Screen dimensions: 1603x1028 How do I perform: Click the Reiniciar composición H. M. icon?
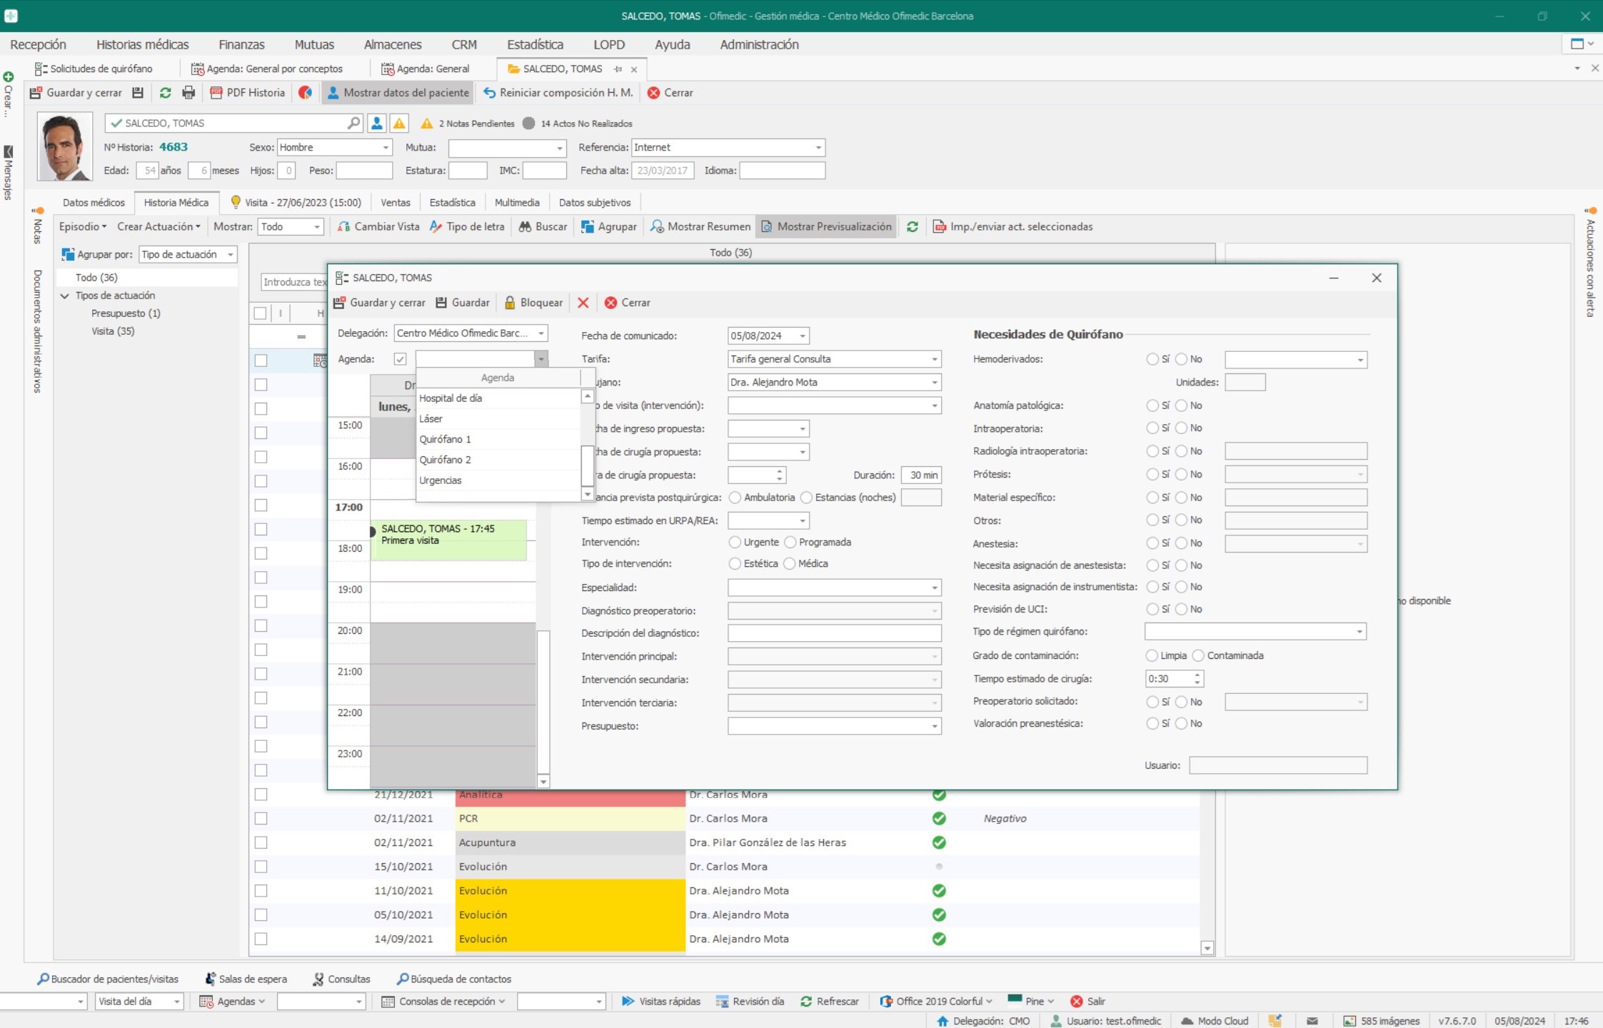point(489,93)
